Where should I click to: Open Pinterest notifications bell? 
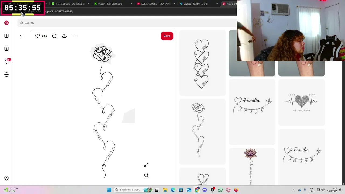[6, 62]
